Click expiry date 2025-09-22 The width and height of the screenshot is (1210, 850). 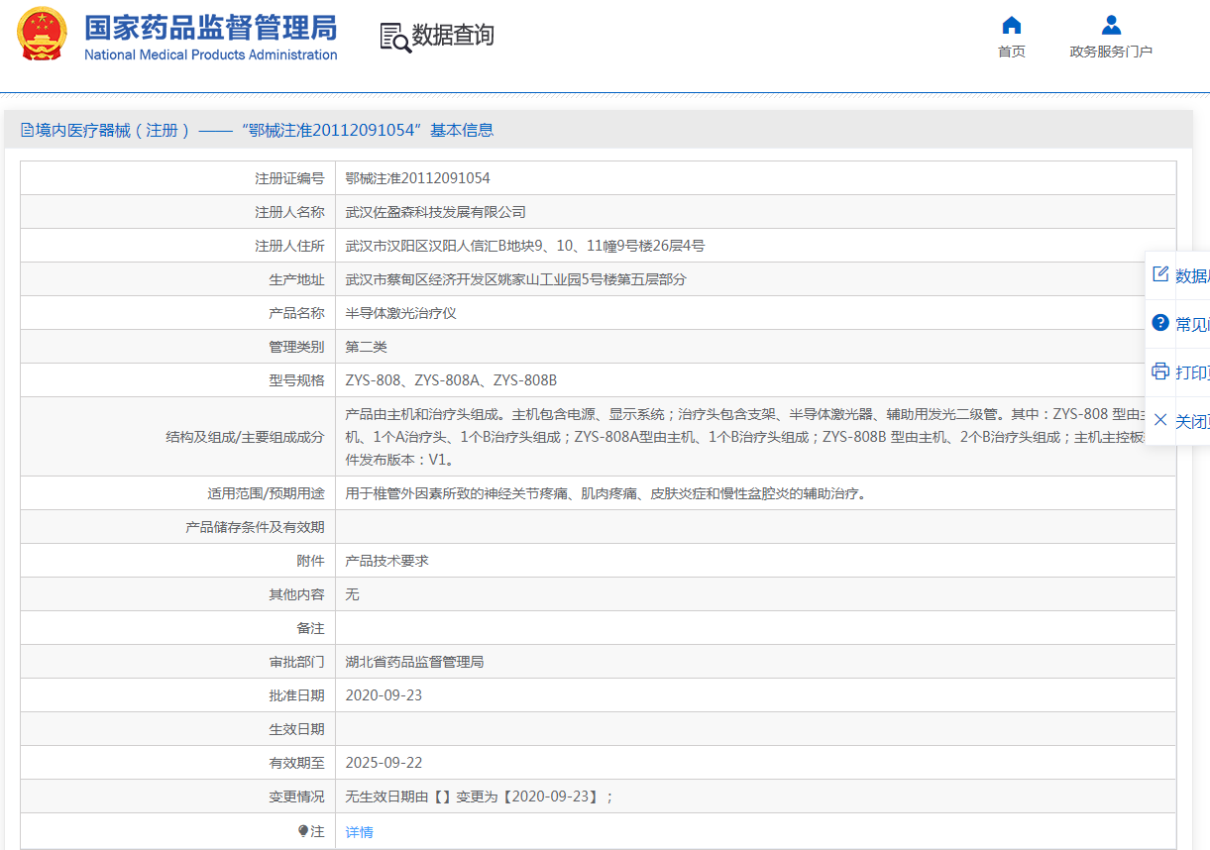tap(384, 763)
